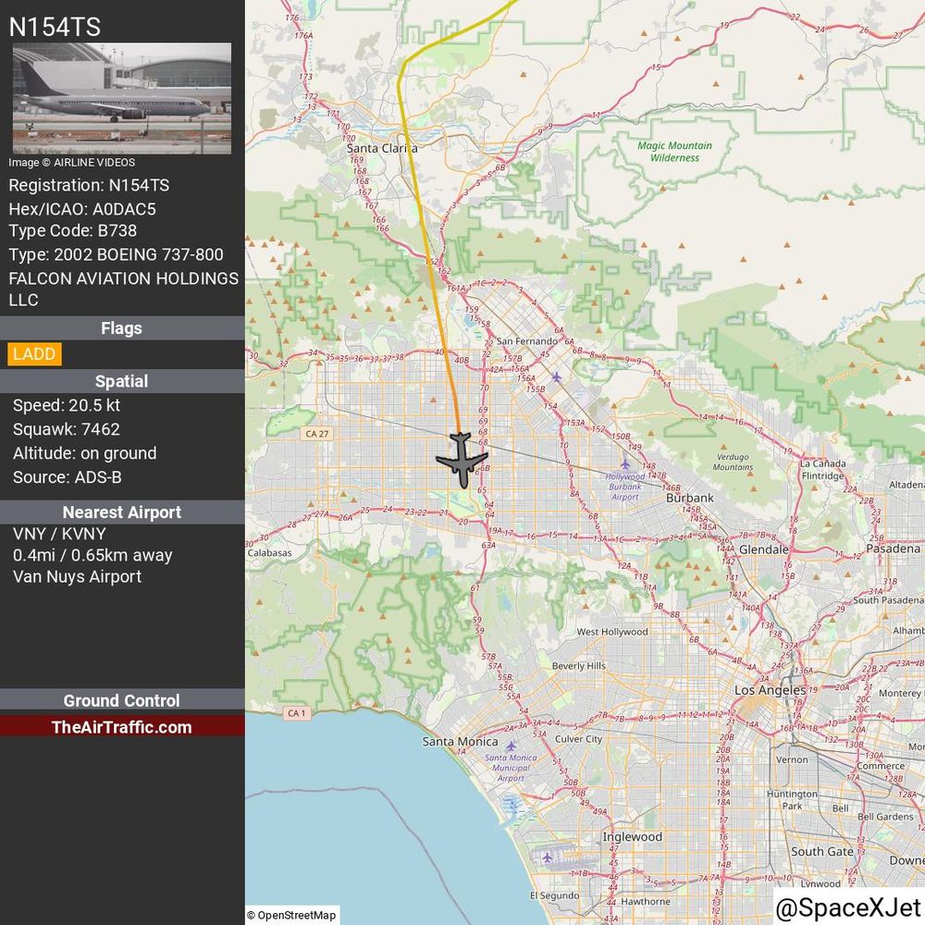
Task: Click the orange LADD flag badge
Action: (34, 354)
